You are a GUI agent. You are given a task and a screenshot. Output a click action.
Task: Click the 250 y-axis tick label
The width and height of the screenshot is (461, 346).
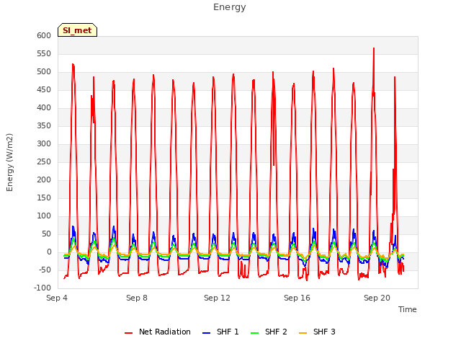coord(44,161)
